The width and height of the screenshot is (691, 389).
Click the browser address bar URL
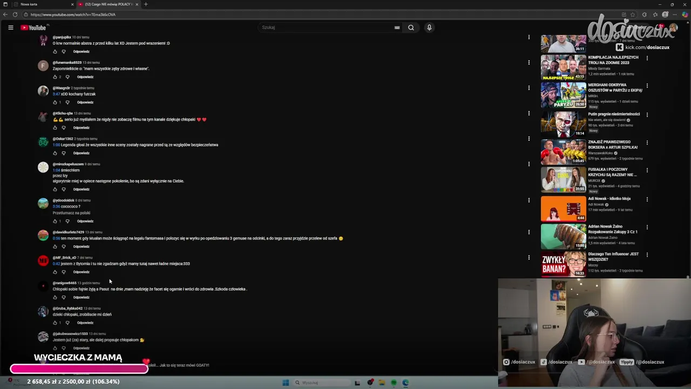click(73, 15)
